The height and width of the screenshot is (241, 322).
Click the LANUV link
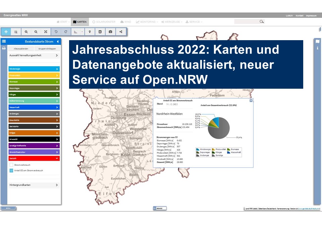tap(289, 16)
